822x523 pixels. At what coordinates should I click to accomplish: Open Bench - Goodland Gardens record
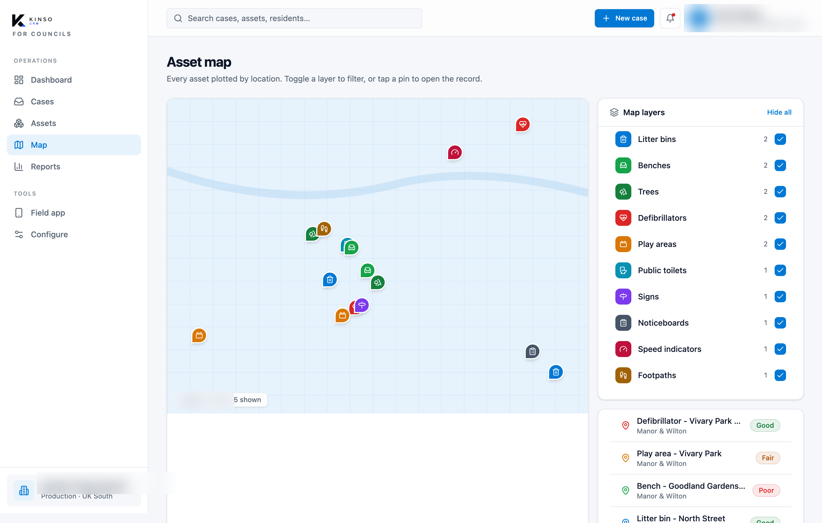(700, 490)
